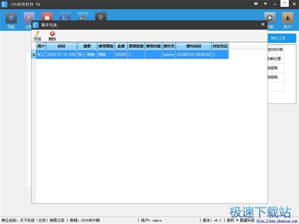Click 删除 to delete selected event

click(x=52, y=36)
